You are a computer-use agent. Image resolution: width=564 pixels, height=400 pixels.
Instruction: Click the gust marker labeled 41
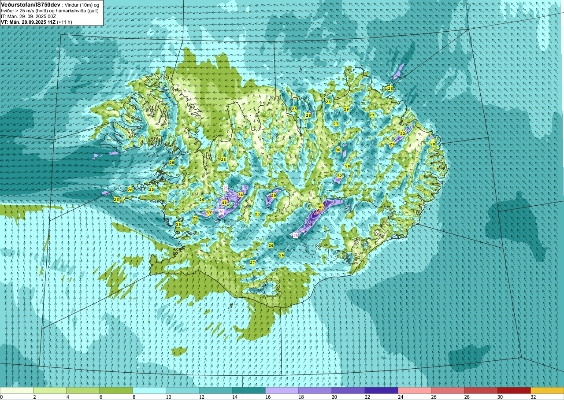tap(224, 203)
